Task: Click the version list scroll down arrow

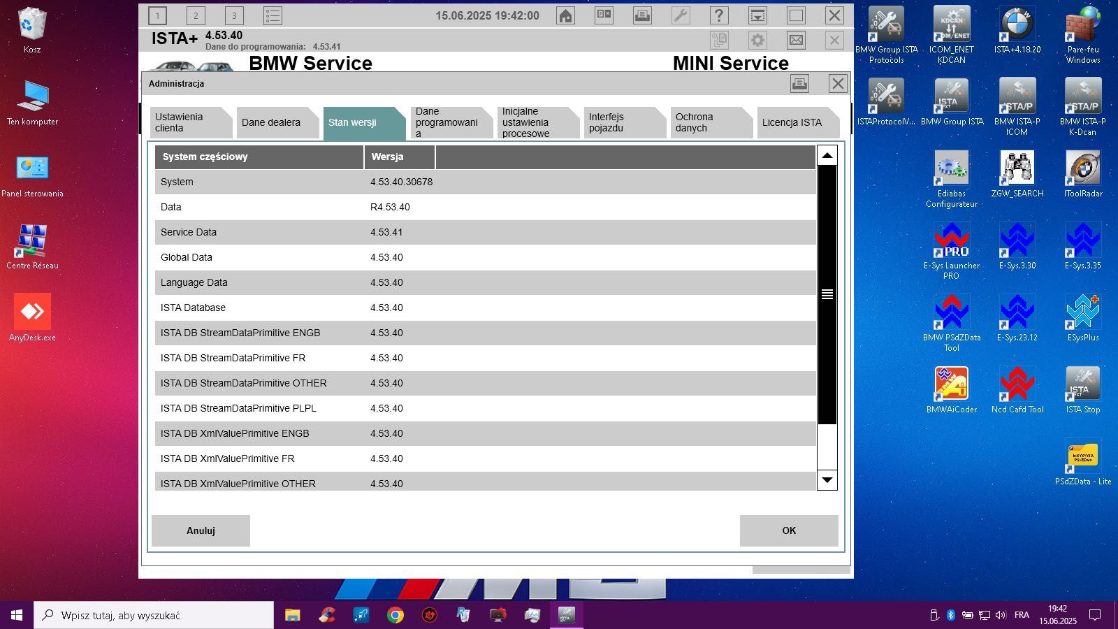Action: pyautogui.click(x=827, y=479)
